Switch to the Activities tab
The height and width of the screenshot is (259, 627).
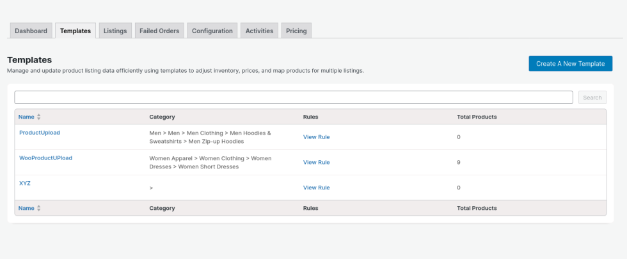259,31
